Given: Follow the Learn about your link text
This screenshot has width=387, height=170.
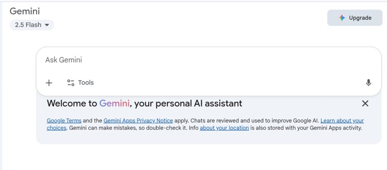Looking at the screenshot, I should pos(342,121).
